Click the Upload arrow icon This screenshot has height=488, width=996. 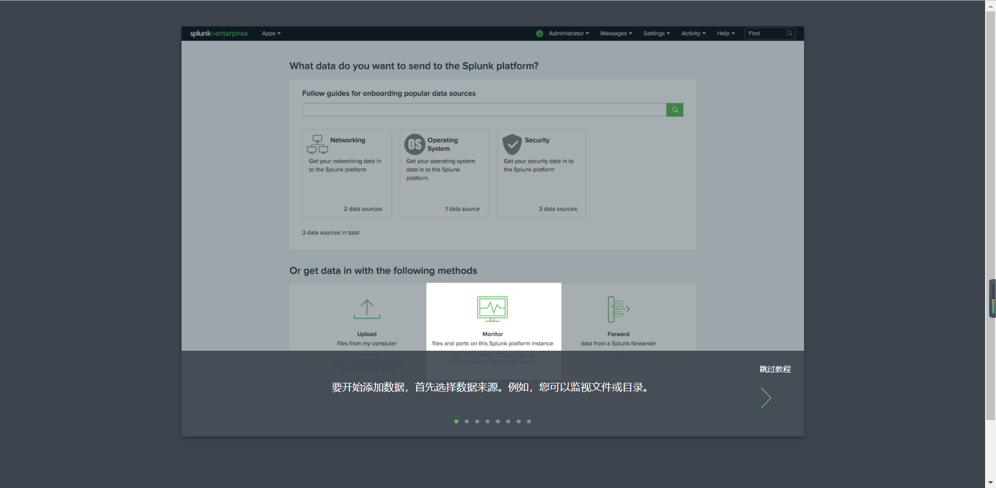point(367,309)
